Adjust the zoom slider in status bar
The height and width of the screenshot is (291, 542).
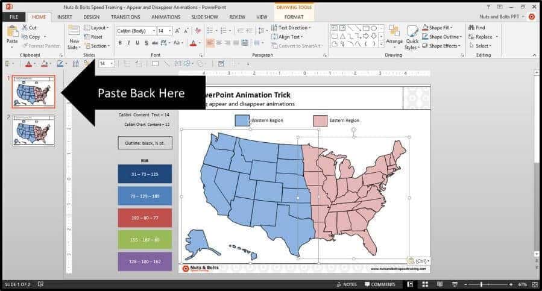click(x=481, y=284)
